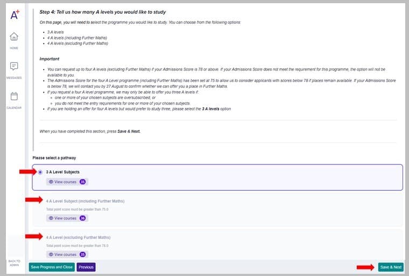Click the 35 count badge under 3 A Level Subjects
Viewport: 409px width, 276px height.
tap(83, 182)
